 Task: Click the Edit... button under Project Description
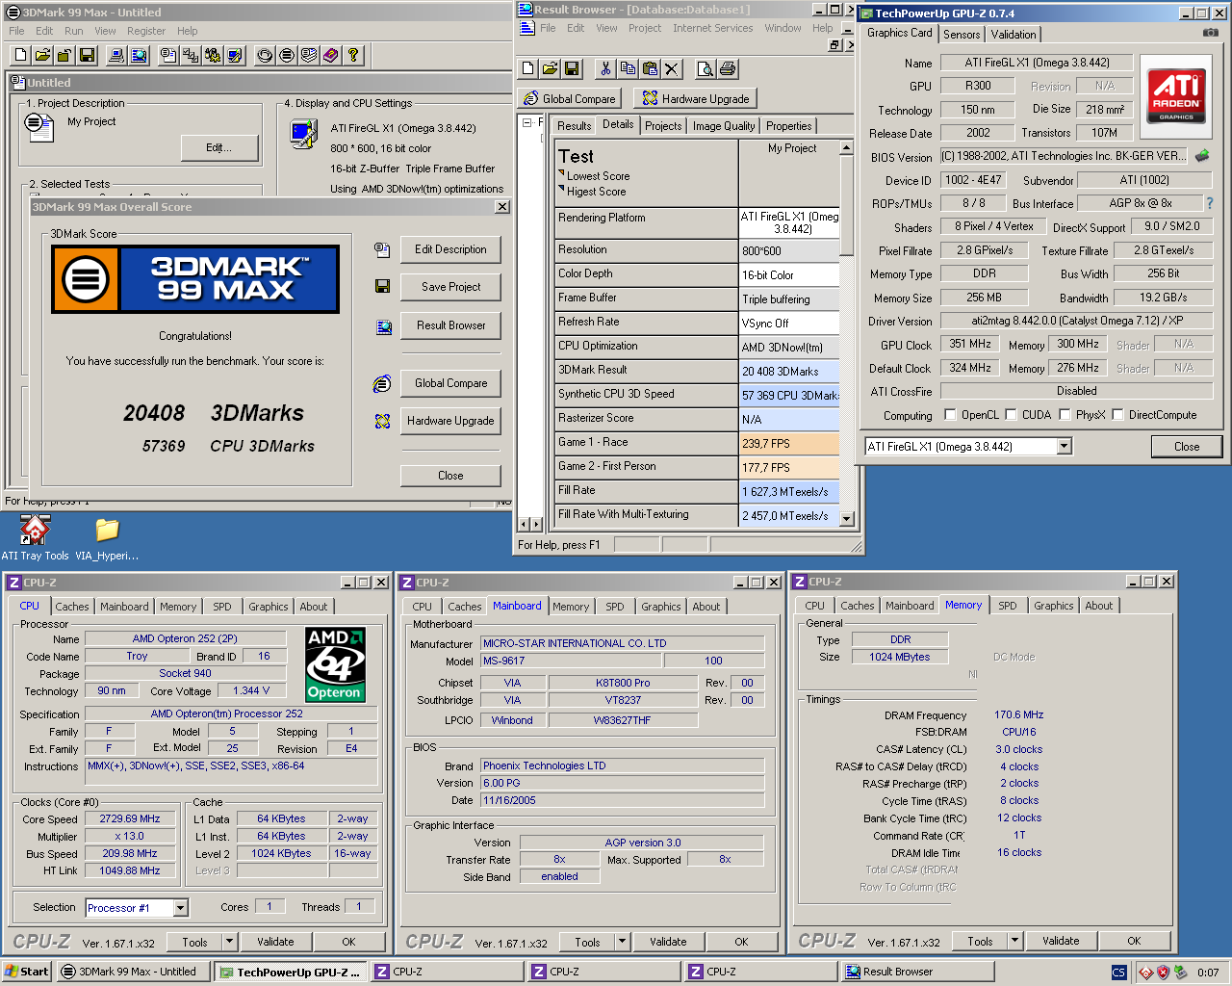click(x=219, y=147)
